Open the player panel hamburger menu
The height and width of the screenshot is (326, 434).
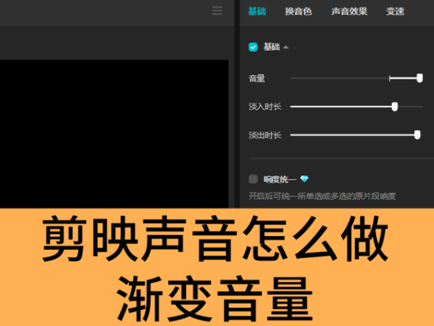point(217,11)
